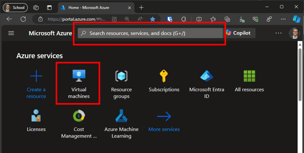
Task: Open Cost Management service
Action: click(x=79, y=124)
